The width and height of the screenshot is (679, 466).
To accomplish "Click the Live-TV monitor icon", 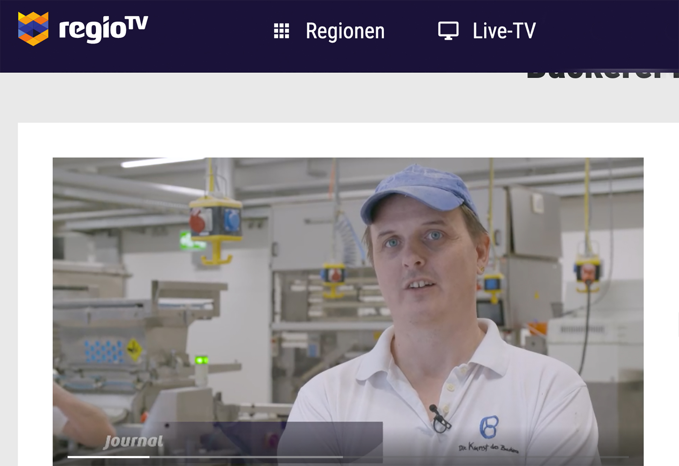I will [x=448, y=31].
